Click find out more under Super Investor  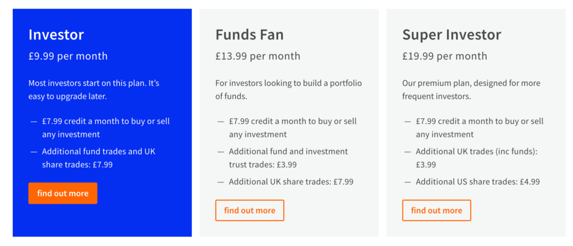click(x=436, y=210)
